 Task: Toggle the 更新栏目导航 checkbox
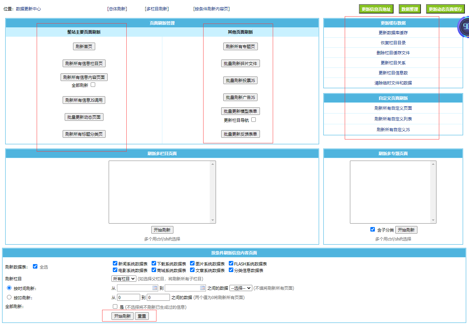[x=253, y=120]
